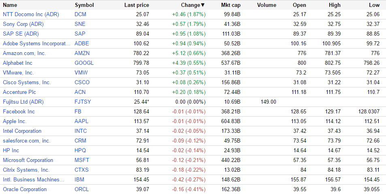The image size is (386, 194).
Task: Open the Fujitsu Ltd (ADR) link
Action: coord(23,102)
